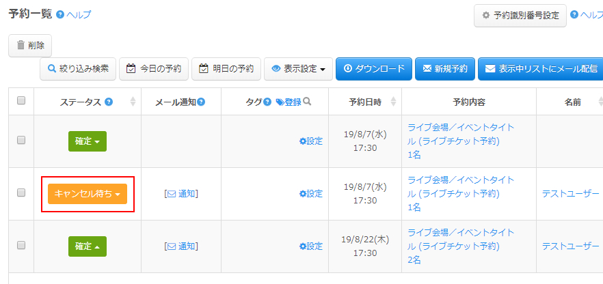The image size is (603, 284).
Task: Click the 削除 trash button
Action: tap(30, 46)
